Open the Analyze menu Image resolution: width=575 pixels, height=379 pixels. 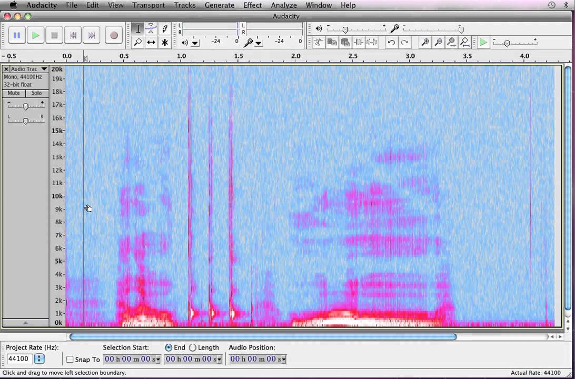(284, 5)
